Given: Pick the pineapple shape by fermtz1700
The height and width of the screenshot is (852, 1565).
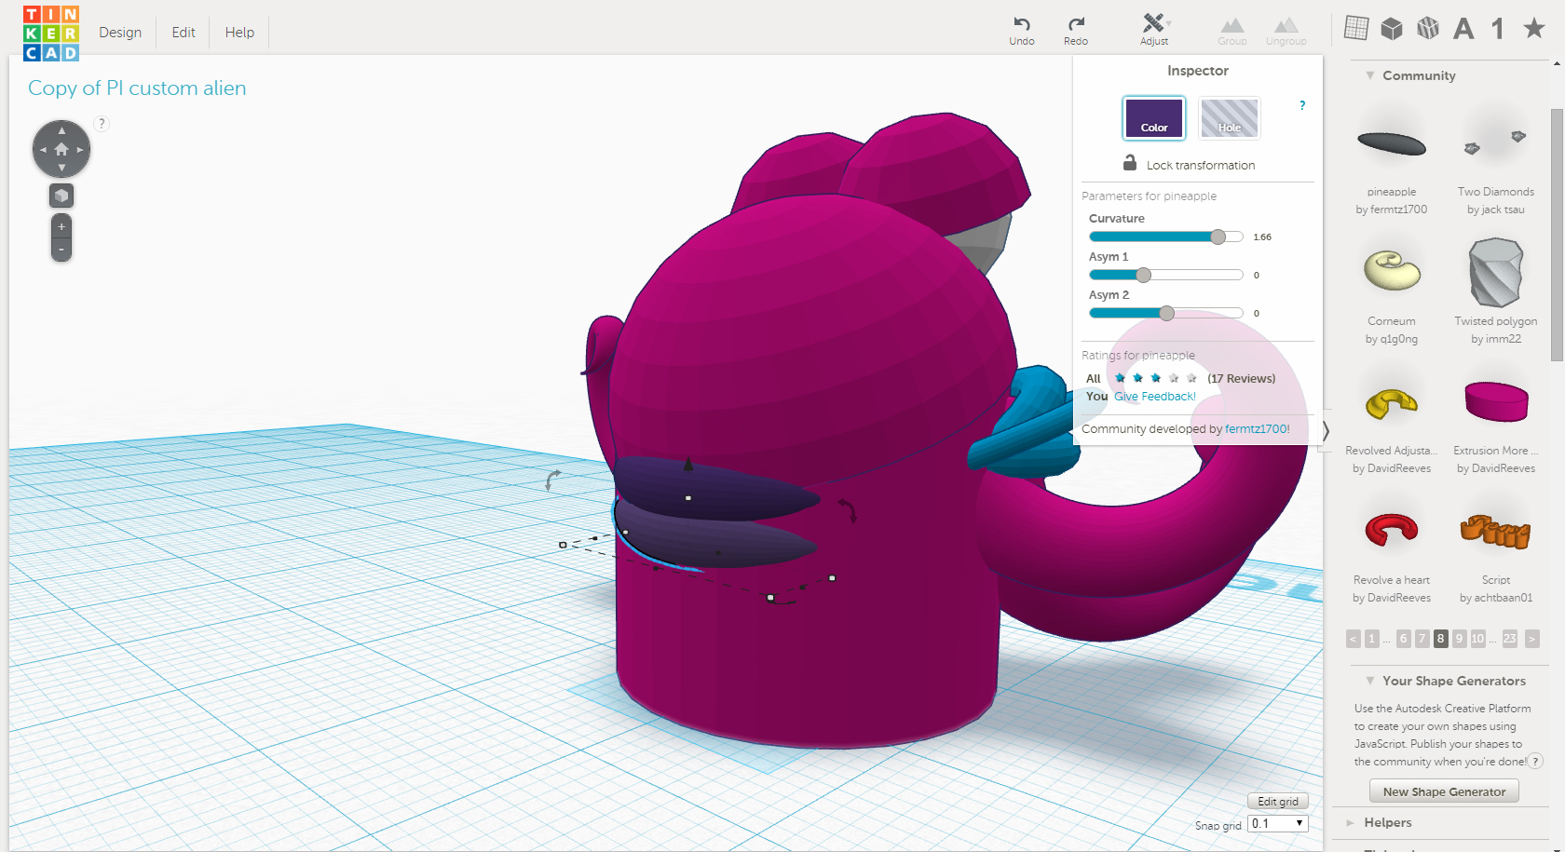Looking at the screenshot, I should (x=1392, y=143).
